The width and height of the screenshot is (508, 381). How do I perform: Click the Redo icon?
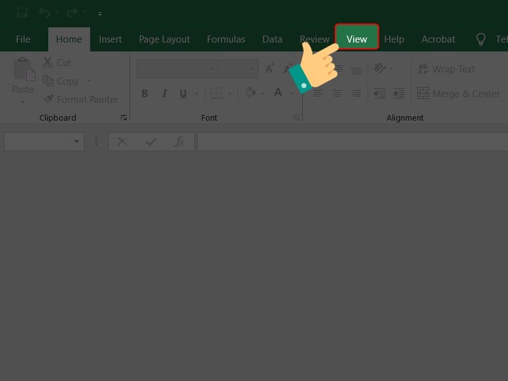point(72,13)
